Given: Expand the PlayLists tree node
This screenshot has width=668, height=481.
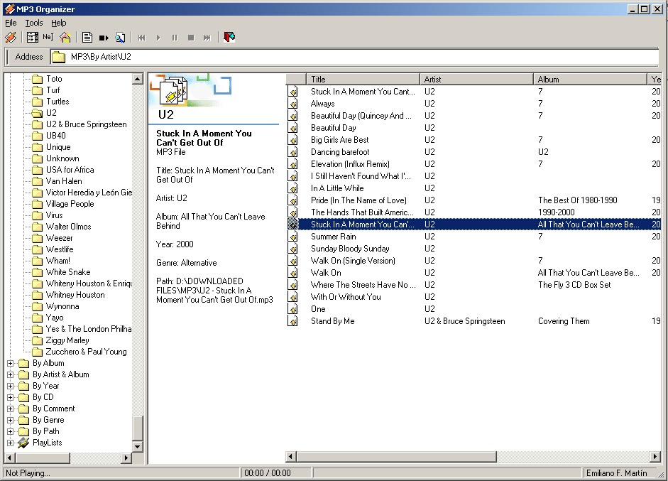Looking at the screenshot, I should (11, 443).
